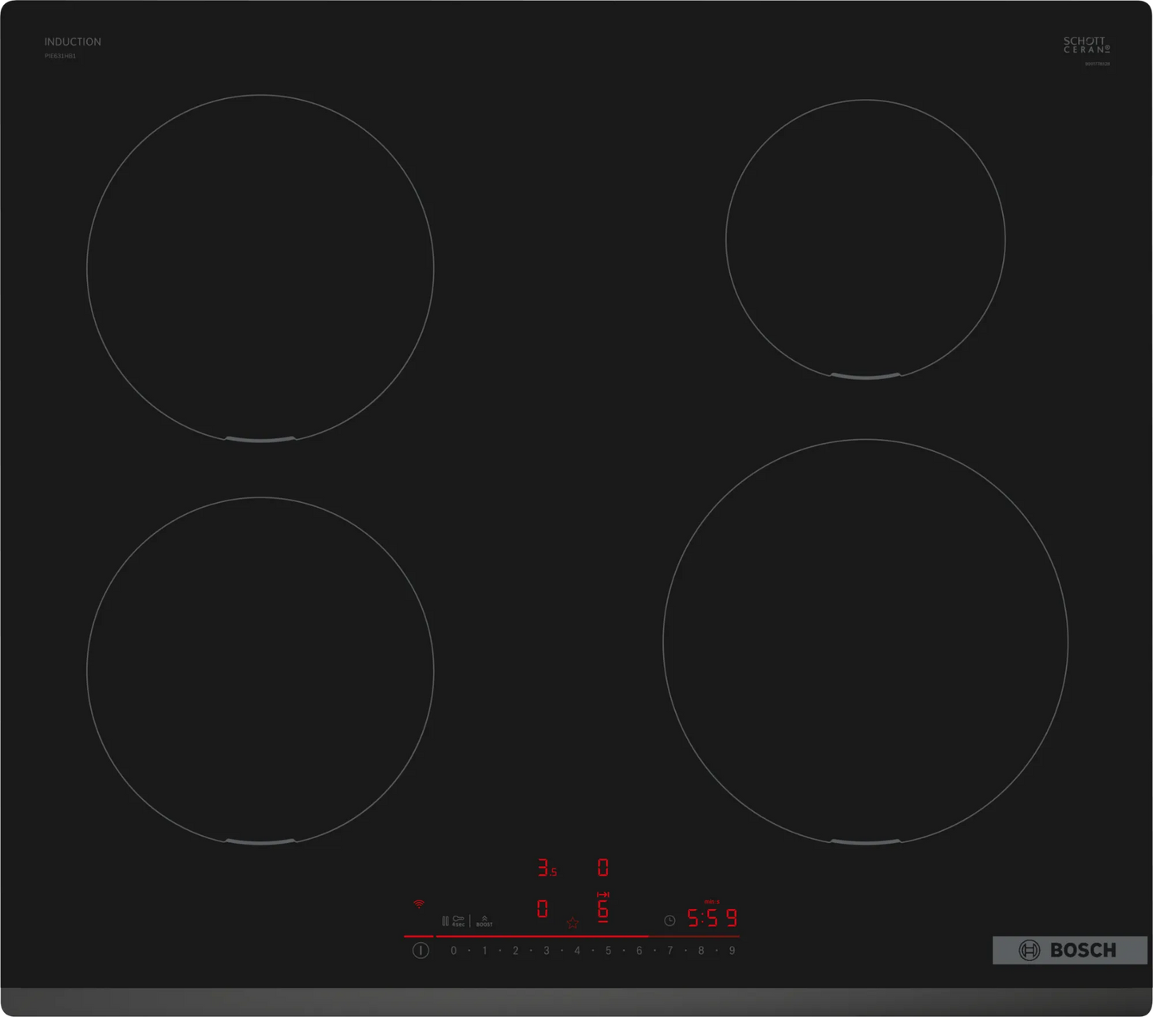The width and height of the screenshot is (1153, 1017).
Task: Select power level 0 to switch zone off
Action: tap(454, 950)
